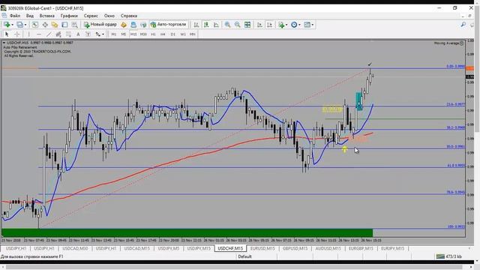
Task: Expand the Indicators dropdown arrow
Action: pyautogui.click(x=286, y=25)
